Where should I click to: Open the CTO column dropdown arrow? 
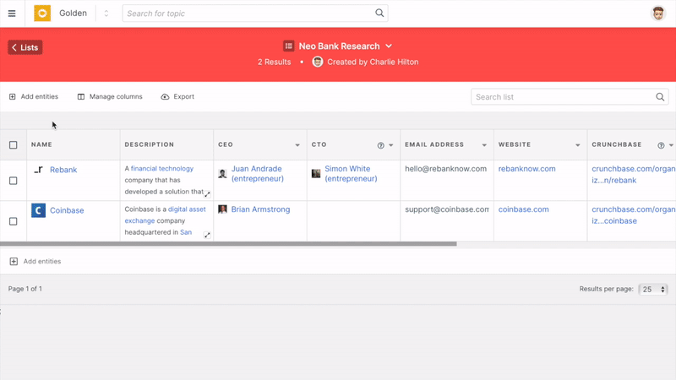point(391,145)
